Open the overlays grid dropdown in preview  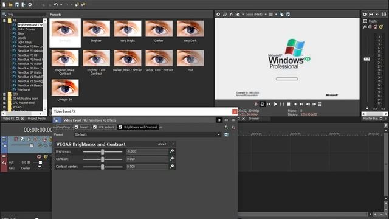(x=276, y=15)
